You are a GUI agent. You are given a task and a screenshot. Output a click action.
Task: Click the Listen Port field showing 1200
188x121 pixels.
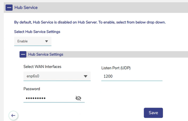pos(131,76)
